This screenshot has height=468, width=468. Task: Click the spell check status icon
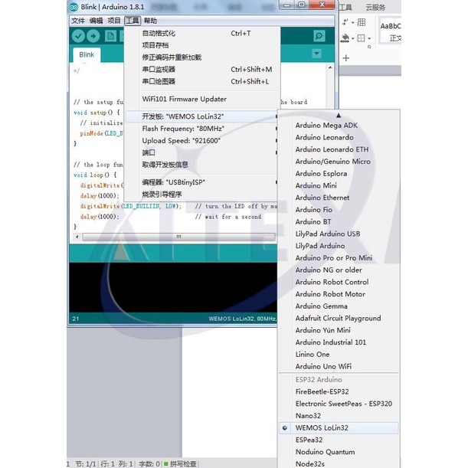(x=166, y=463)
